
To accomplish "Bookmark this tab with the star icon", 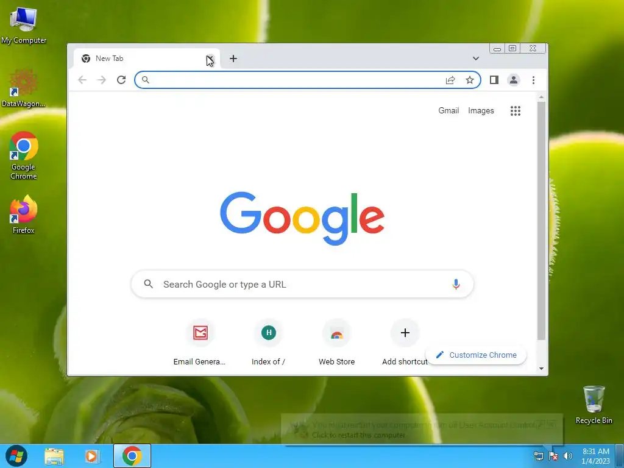I will pos(470,80).
